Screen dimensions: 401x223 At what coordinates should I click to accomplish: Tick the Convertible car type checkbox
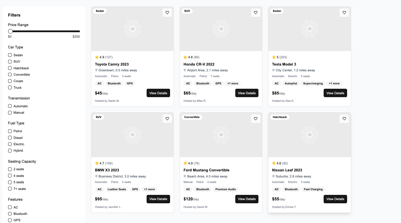(10, 75)
